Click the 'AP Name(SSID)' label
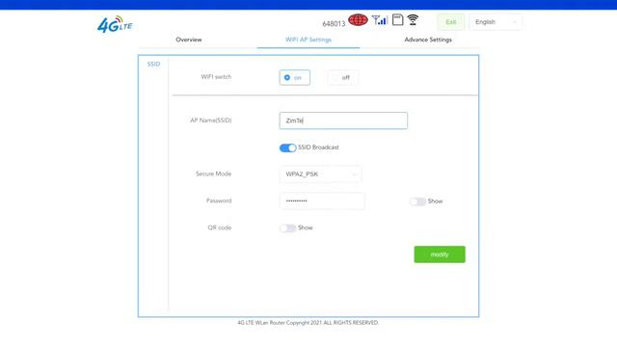This screenshot has height=347, width=617. (x=211, y=120)
